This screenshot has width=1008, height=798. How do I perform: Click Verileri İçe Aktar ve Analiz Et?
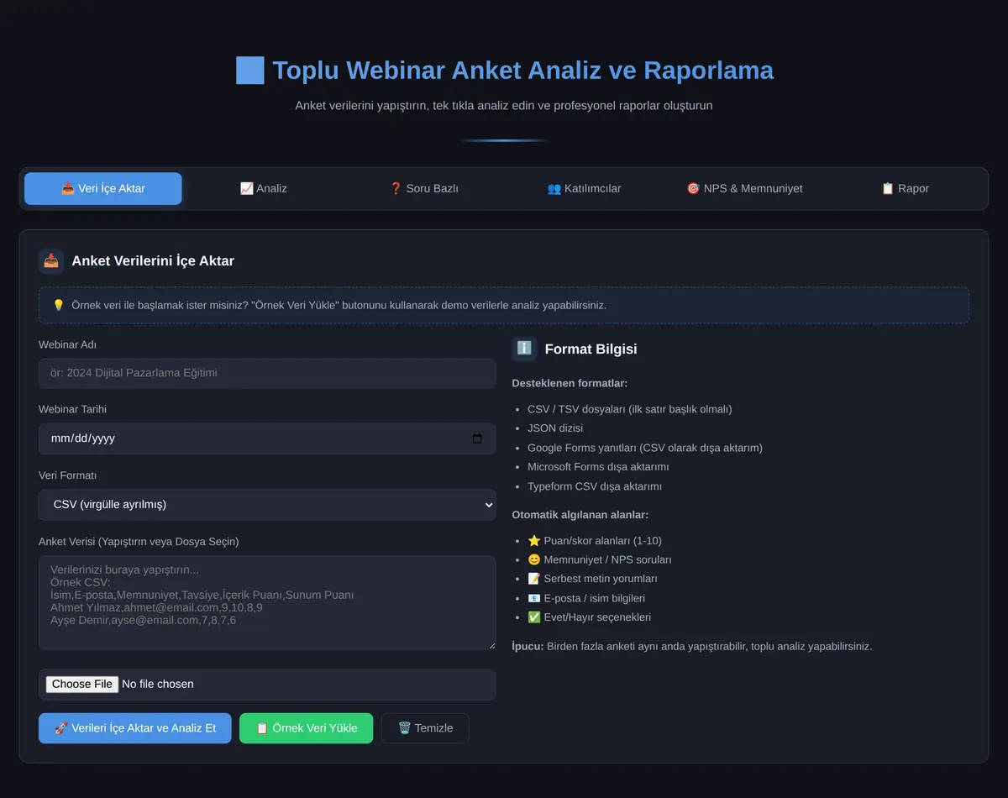[135, 728]
